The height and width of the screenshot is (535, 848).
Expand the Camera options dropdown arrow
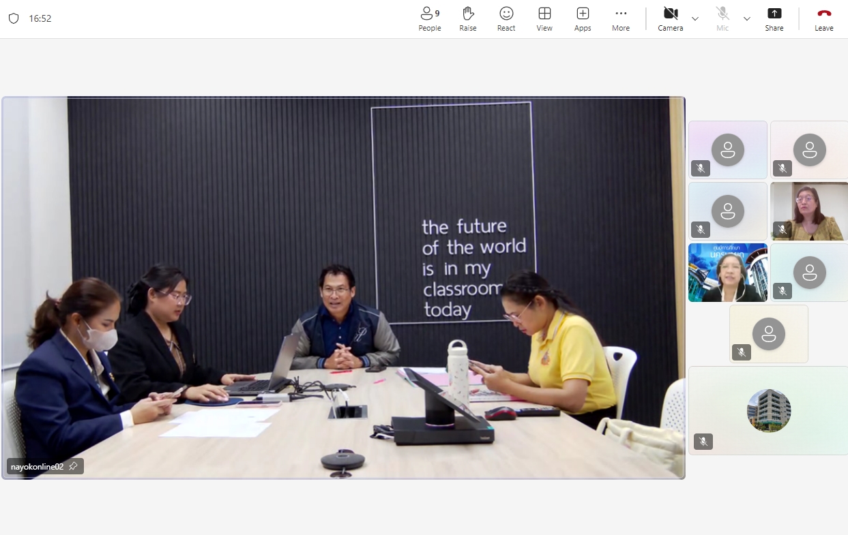[x=695, y=19]
